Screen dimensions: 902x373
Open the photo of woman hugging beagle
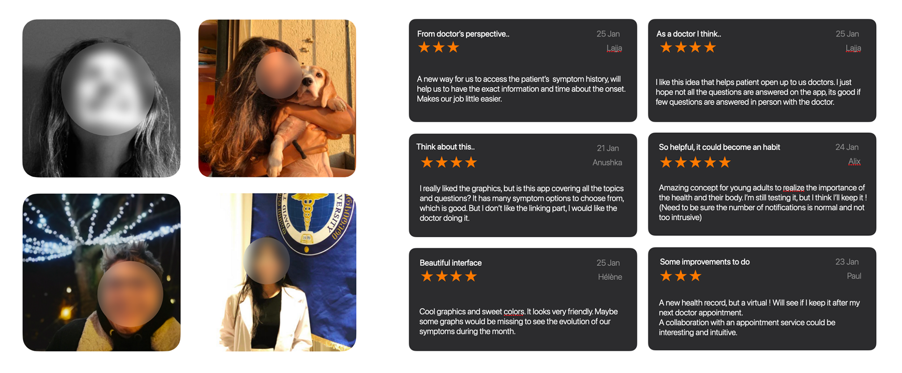(x=277, y=98)
